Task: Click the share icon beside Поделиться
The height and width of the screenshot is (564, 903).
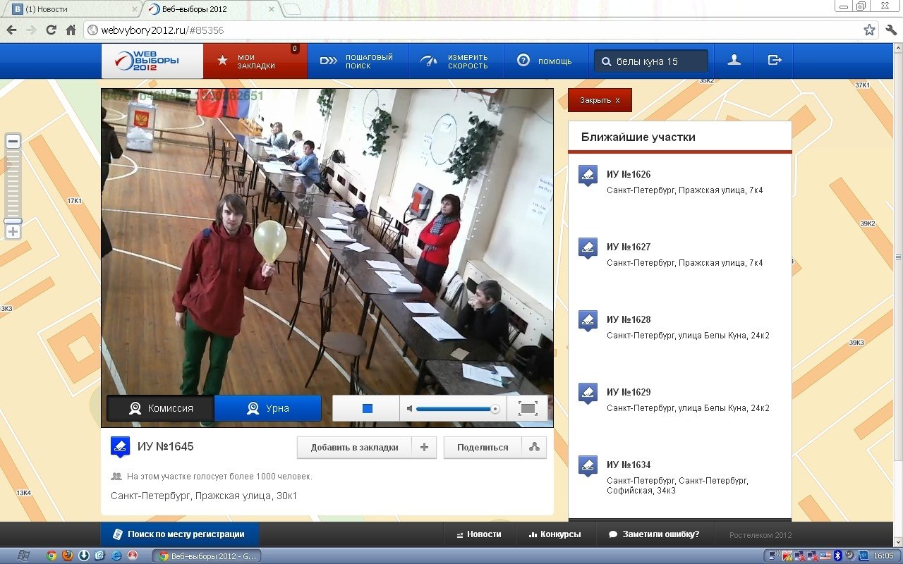Action: pyautogui.click(x=534, y=447)
